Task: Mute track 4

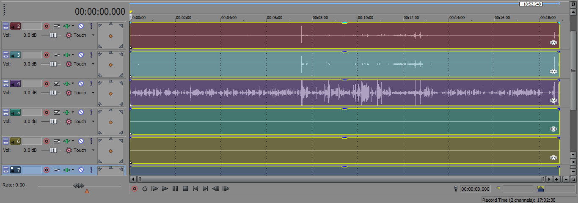Action: [x=81, y=84]
